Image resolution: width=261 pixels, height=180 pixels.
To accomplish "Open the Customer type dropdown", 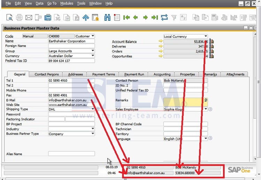I will pos(93,36).
